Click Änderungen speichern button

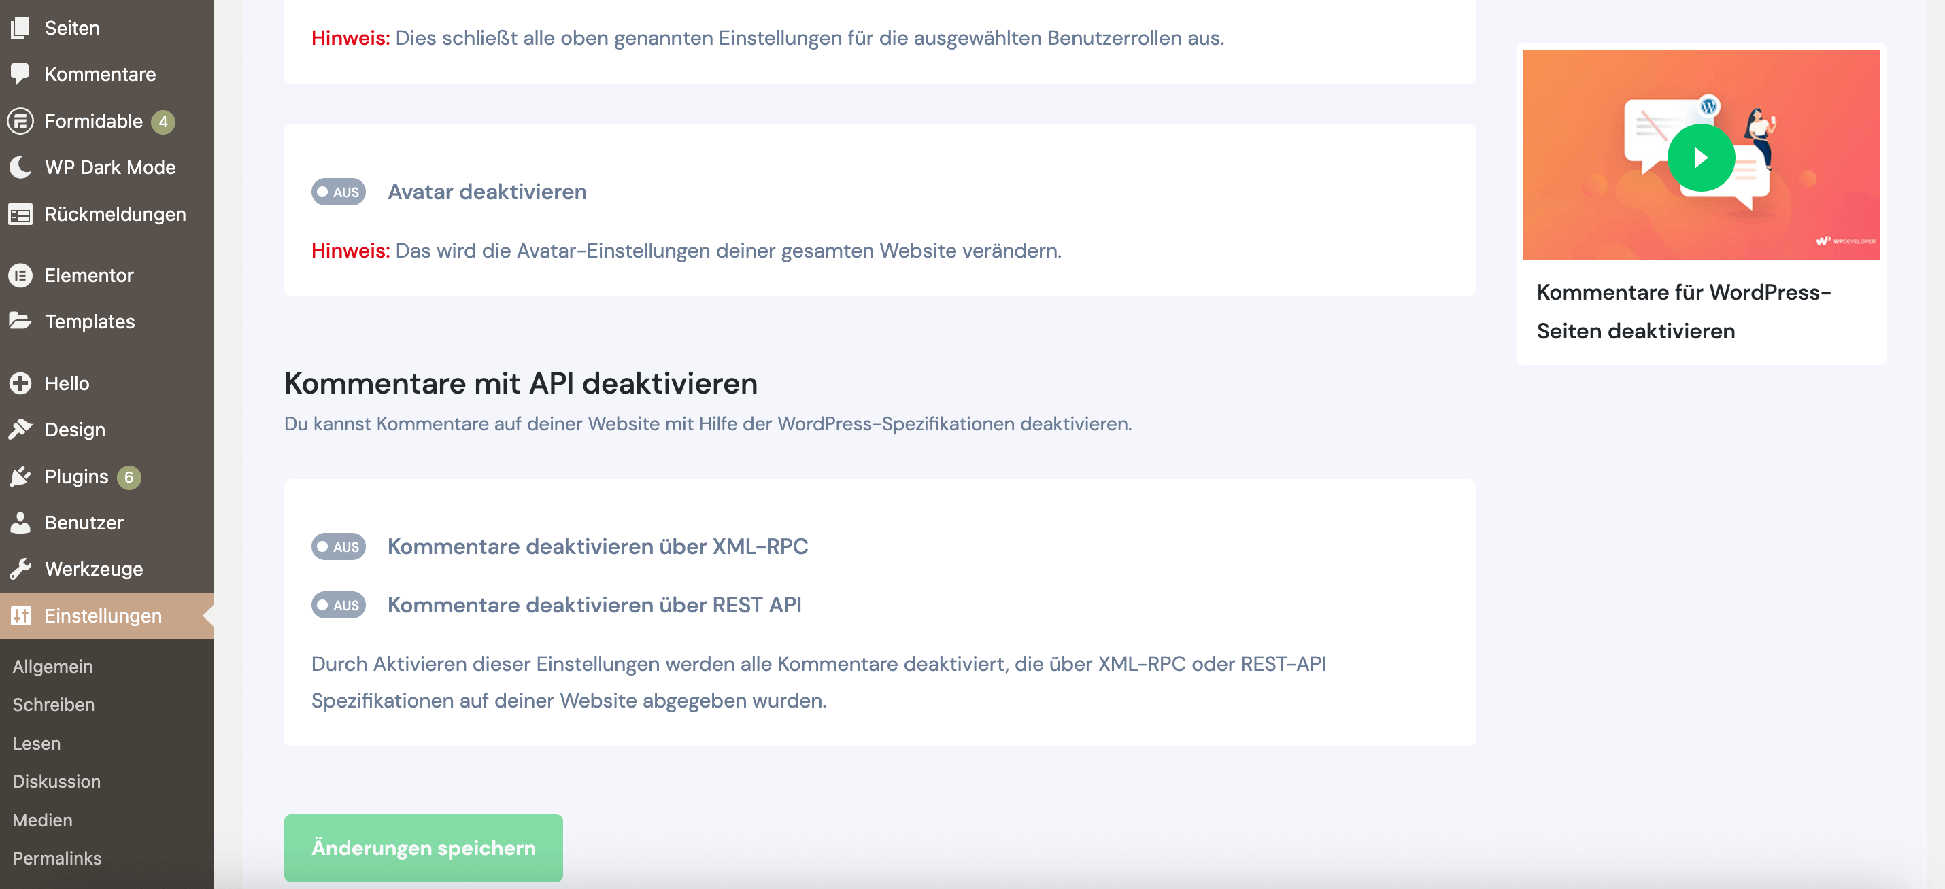(x=423, y=848)
